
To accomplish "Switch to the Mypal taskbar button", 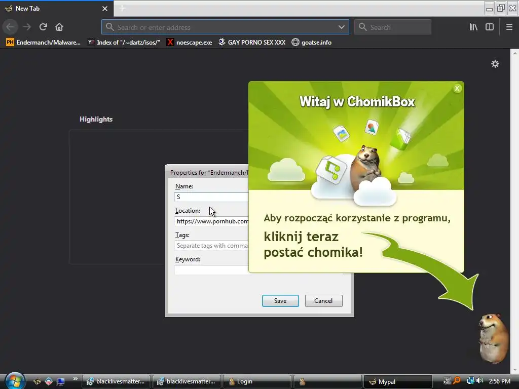I will click(398, 381).
